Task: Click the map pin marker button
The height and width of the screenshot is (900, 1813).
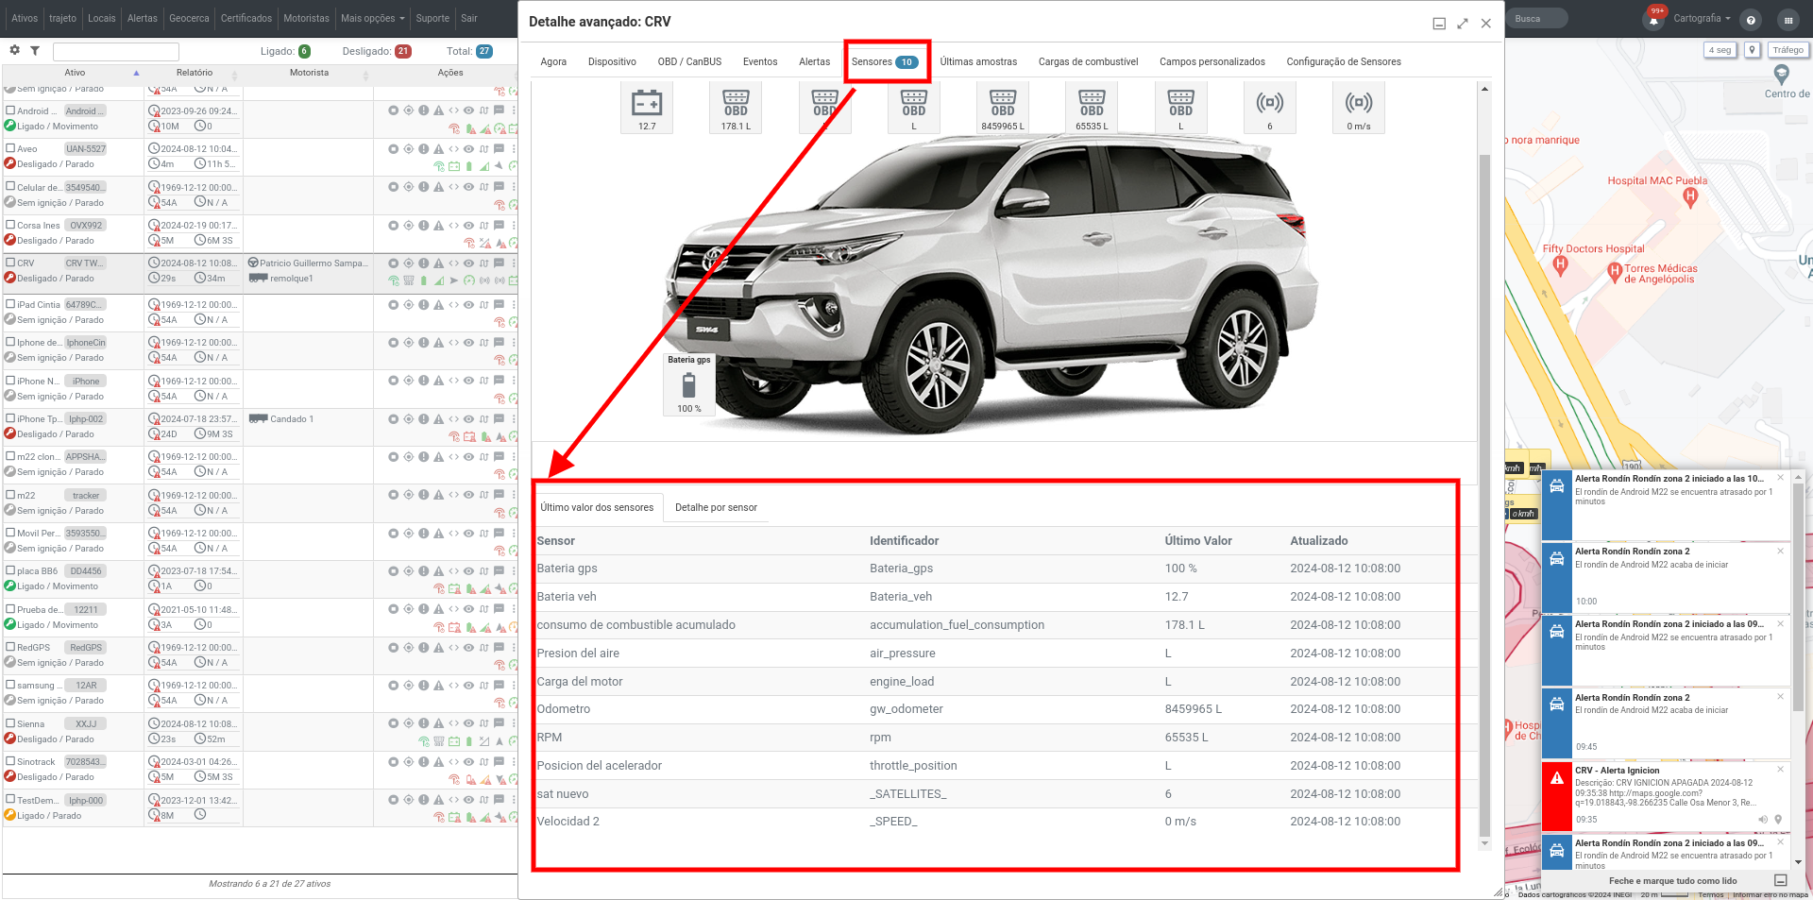Action: tap(1753, 50)
